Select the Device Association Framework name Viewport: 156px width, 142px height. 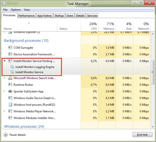(x=34, y=54)
